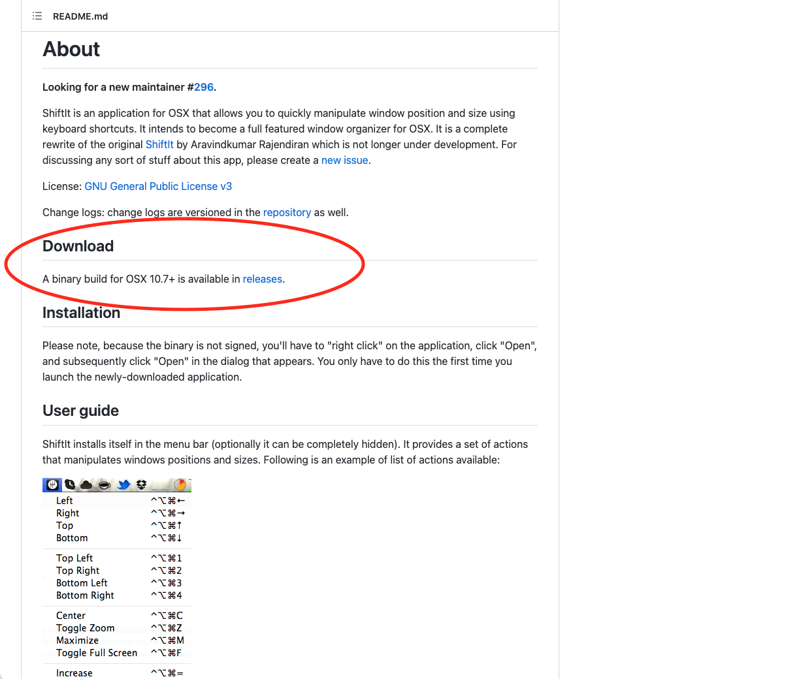Open the releases download link
786x679 pixels.
[263, 279]
